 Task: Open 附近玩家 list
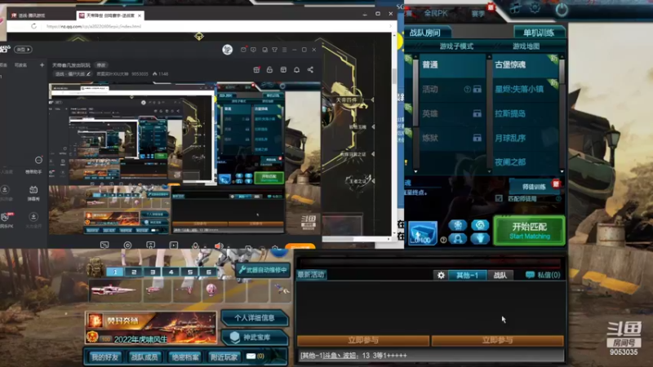pyautogui.click(x=224, y=356)
